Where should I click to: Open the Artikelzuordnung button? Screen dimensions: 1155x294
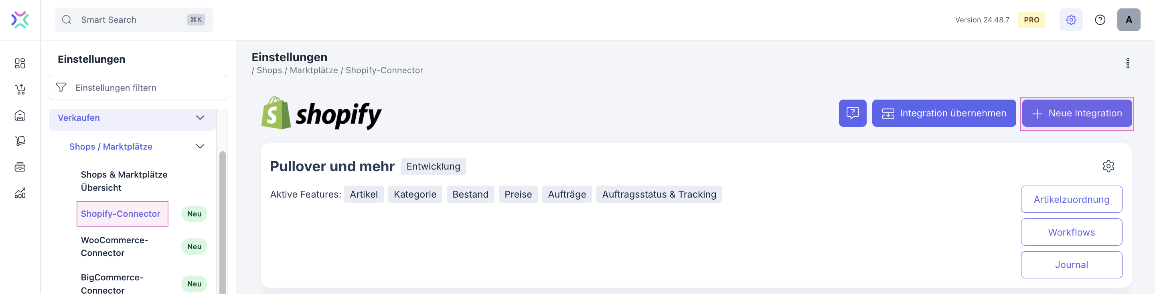point(1071,200)
